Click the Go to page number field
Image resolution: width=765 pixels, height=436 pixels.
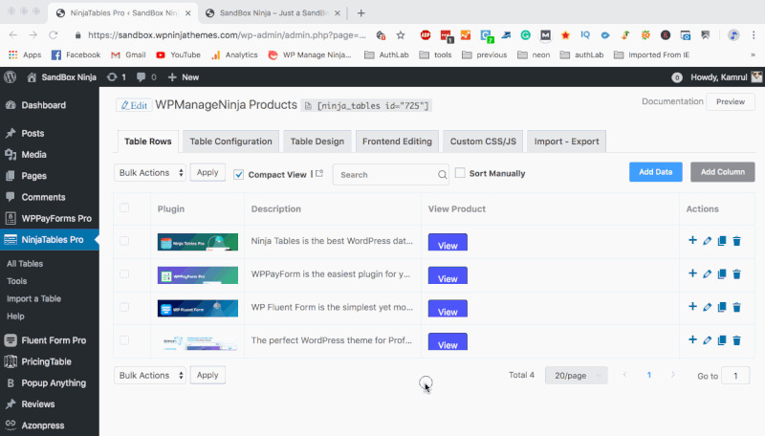click(x=735, y=376)
